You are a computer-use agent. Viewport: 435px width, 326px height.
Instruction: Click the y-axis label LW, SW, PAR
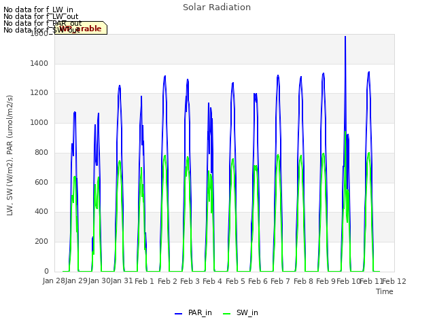coord(10,156)
